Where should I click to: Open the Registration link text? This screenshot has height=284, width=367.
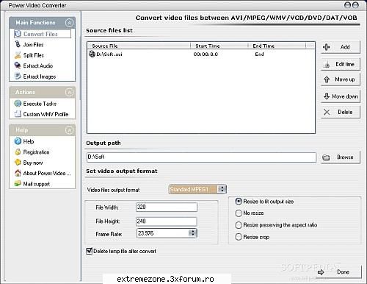pos(36,152)
